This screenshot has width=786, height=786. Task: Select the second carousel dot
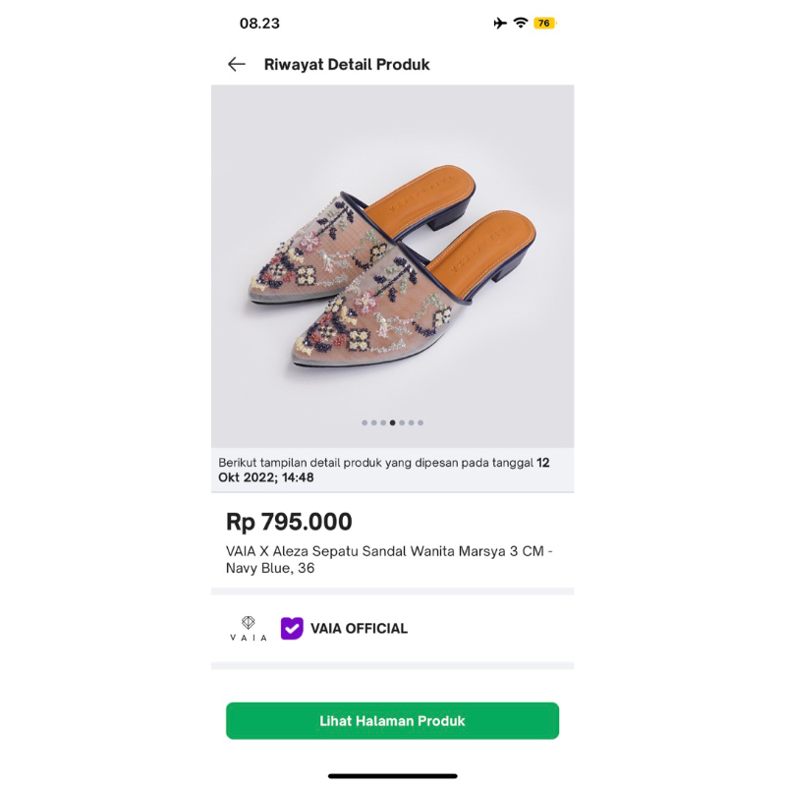coord(374,422)
